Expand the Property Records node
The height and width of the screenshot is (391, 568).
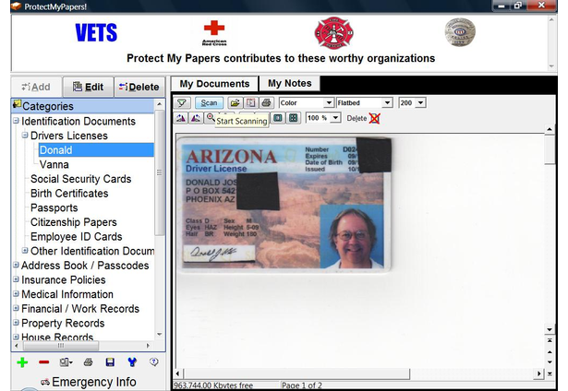pyautogui.click(x=16, y=323)
